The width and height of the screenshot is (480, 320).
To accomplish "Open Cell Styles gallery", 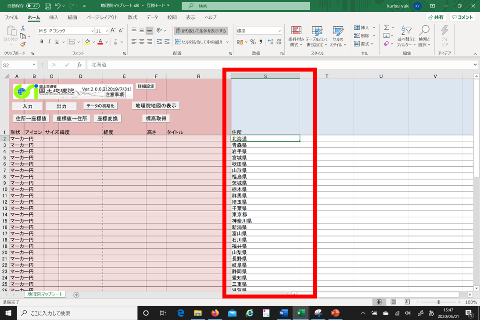I will coord(338,36).
